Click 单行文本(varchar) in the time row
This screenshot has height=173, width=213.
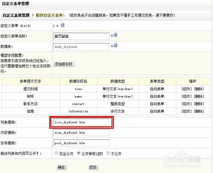point(118,89)
